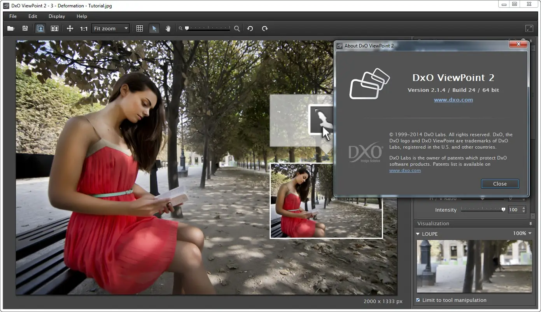Viewport: 541px width, 312px height.
Task: Enter full screen mode
Action: (529, 28)
